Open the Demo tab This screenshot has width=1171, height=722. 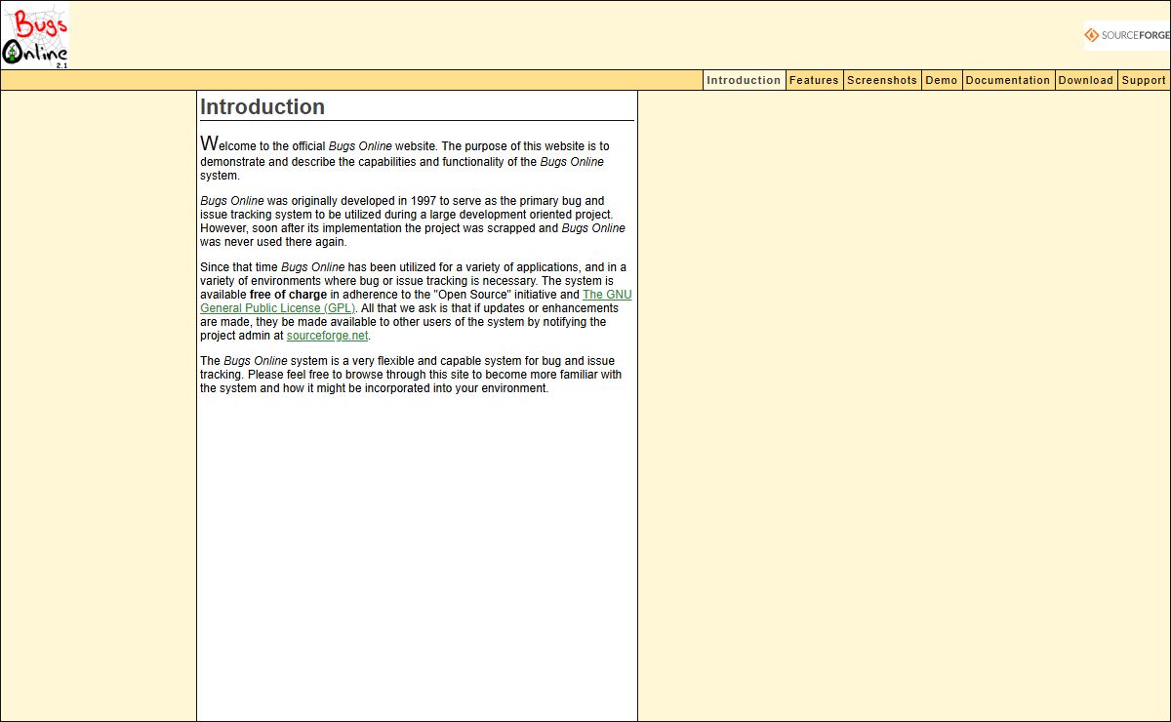click(x=942, y=80)
